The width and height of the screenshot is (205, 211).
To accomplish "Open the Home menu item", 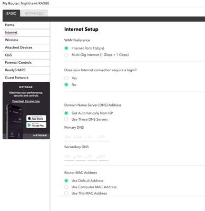I will tap(26, 25).
